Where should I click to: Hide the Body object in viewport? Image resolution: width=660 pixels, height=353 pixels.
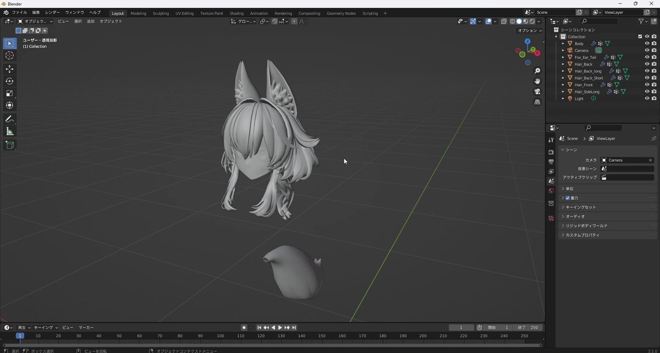[647, 43]
